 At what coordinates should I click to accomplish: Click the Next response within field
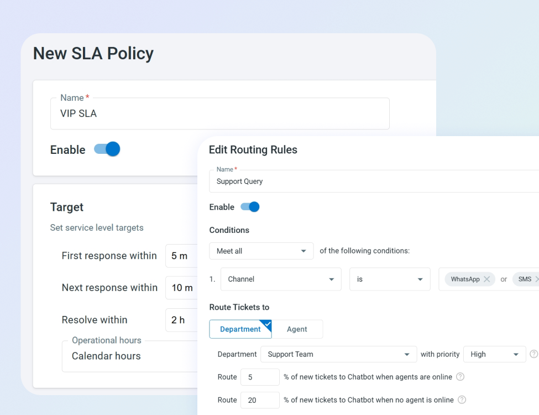tap(182, 288)
